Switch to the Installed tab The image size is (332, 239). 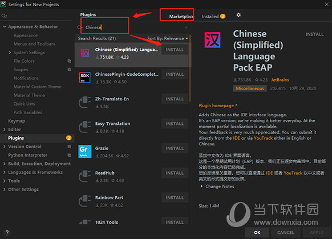click(x=213, y=17)
